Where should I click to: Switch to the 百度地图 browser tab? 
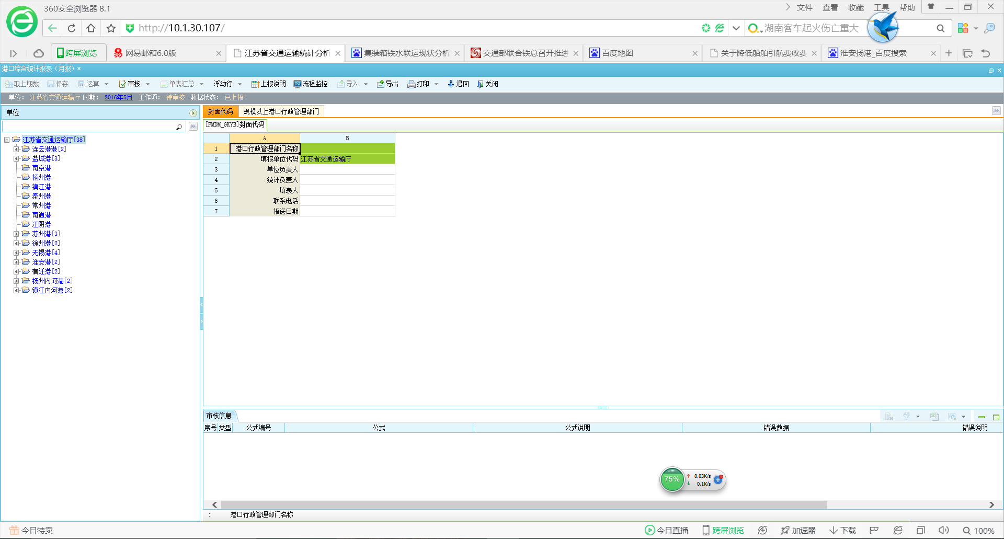[617, 53]
